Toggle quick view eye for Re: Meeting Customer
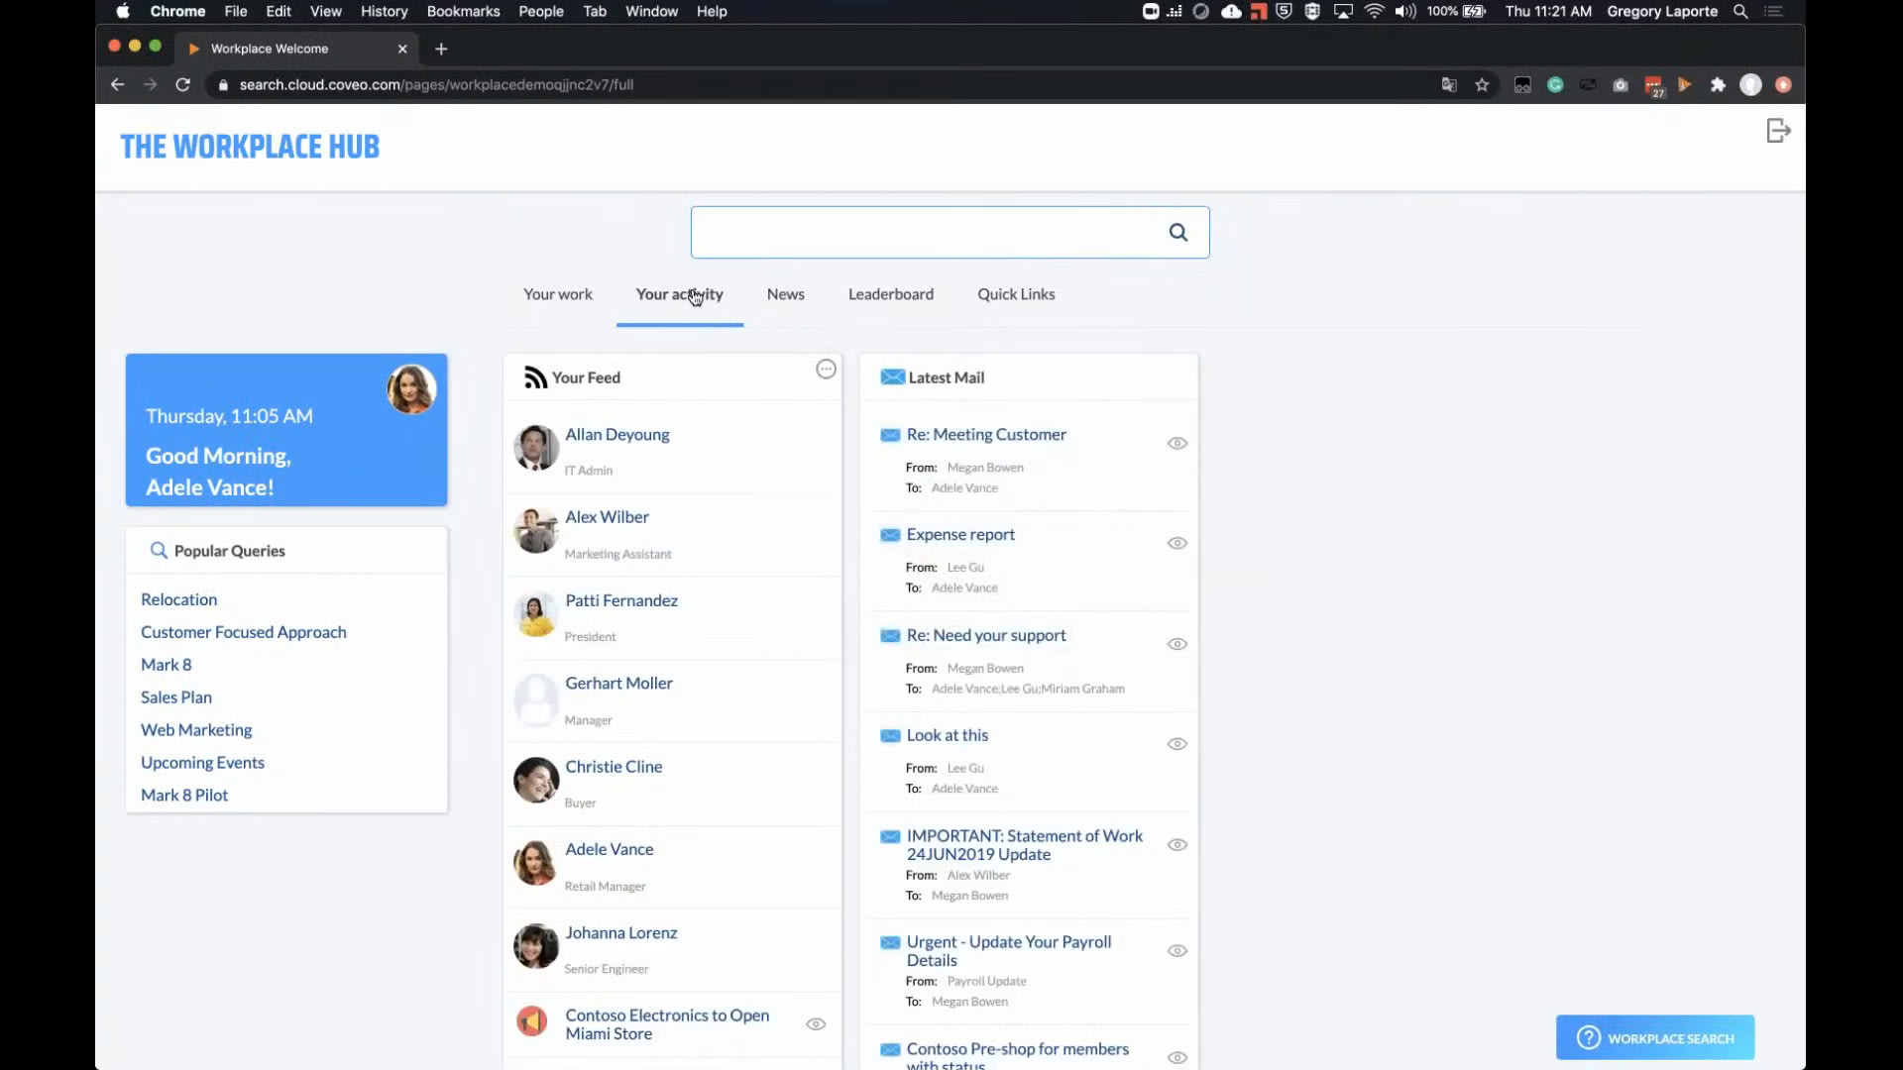The image size is (1903, 1070). (x=1176, y=443)
